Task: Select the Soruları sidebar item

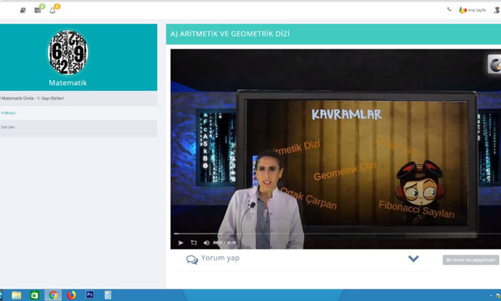Action: [x=8, y=127]
